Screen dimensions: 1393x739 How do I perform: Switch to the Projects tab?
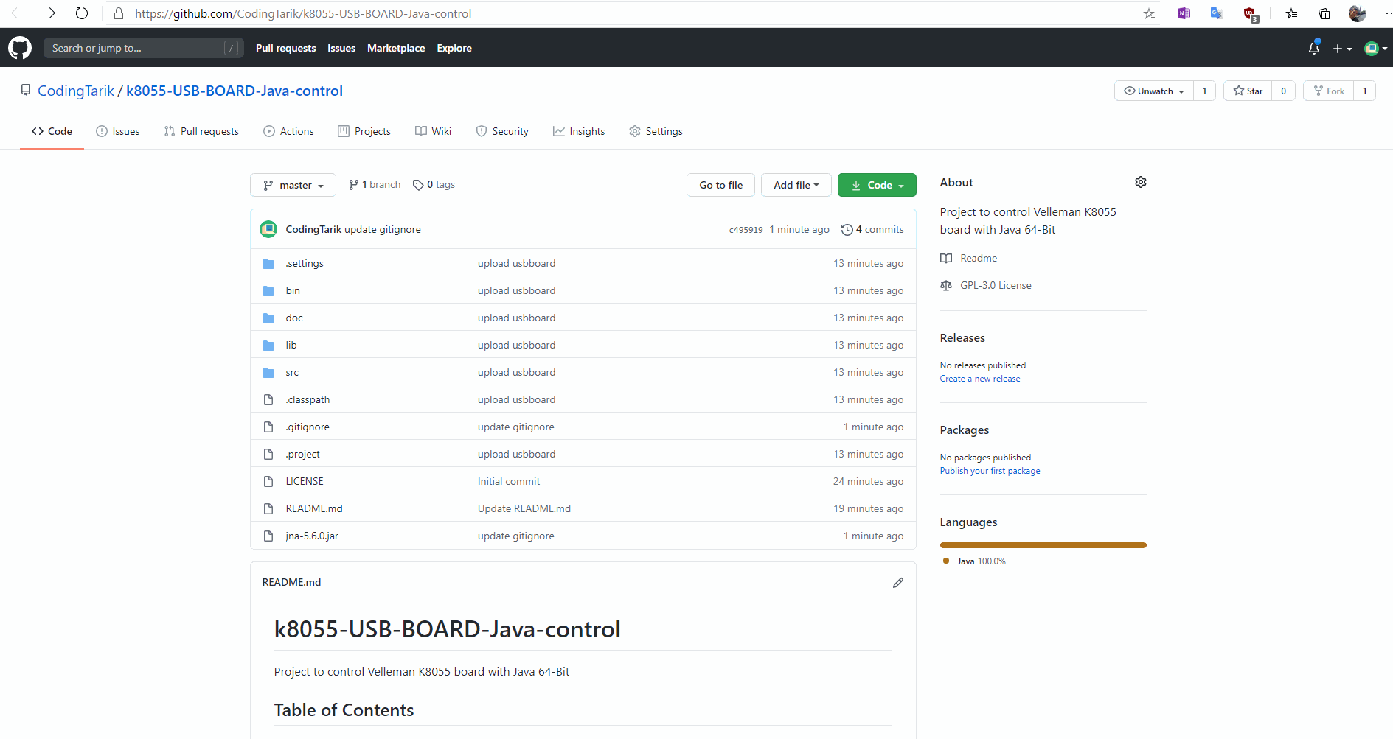click(x=364, y=131)
